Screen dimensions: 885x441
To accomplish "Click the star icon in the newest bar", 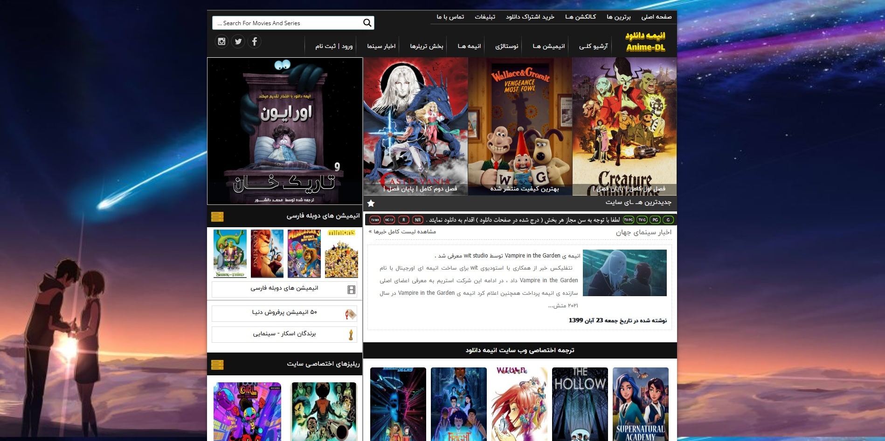I will click(371, 203).
